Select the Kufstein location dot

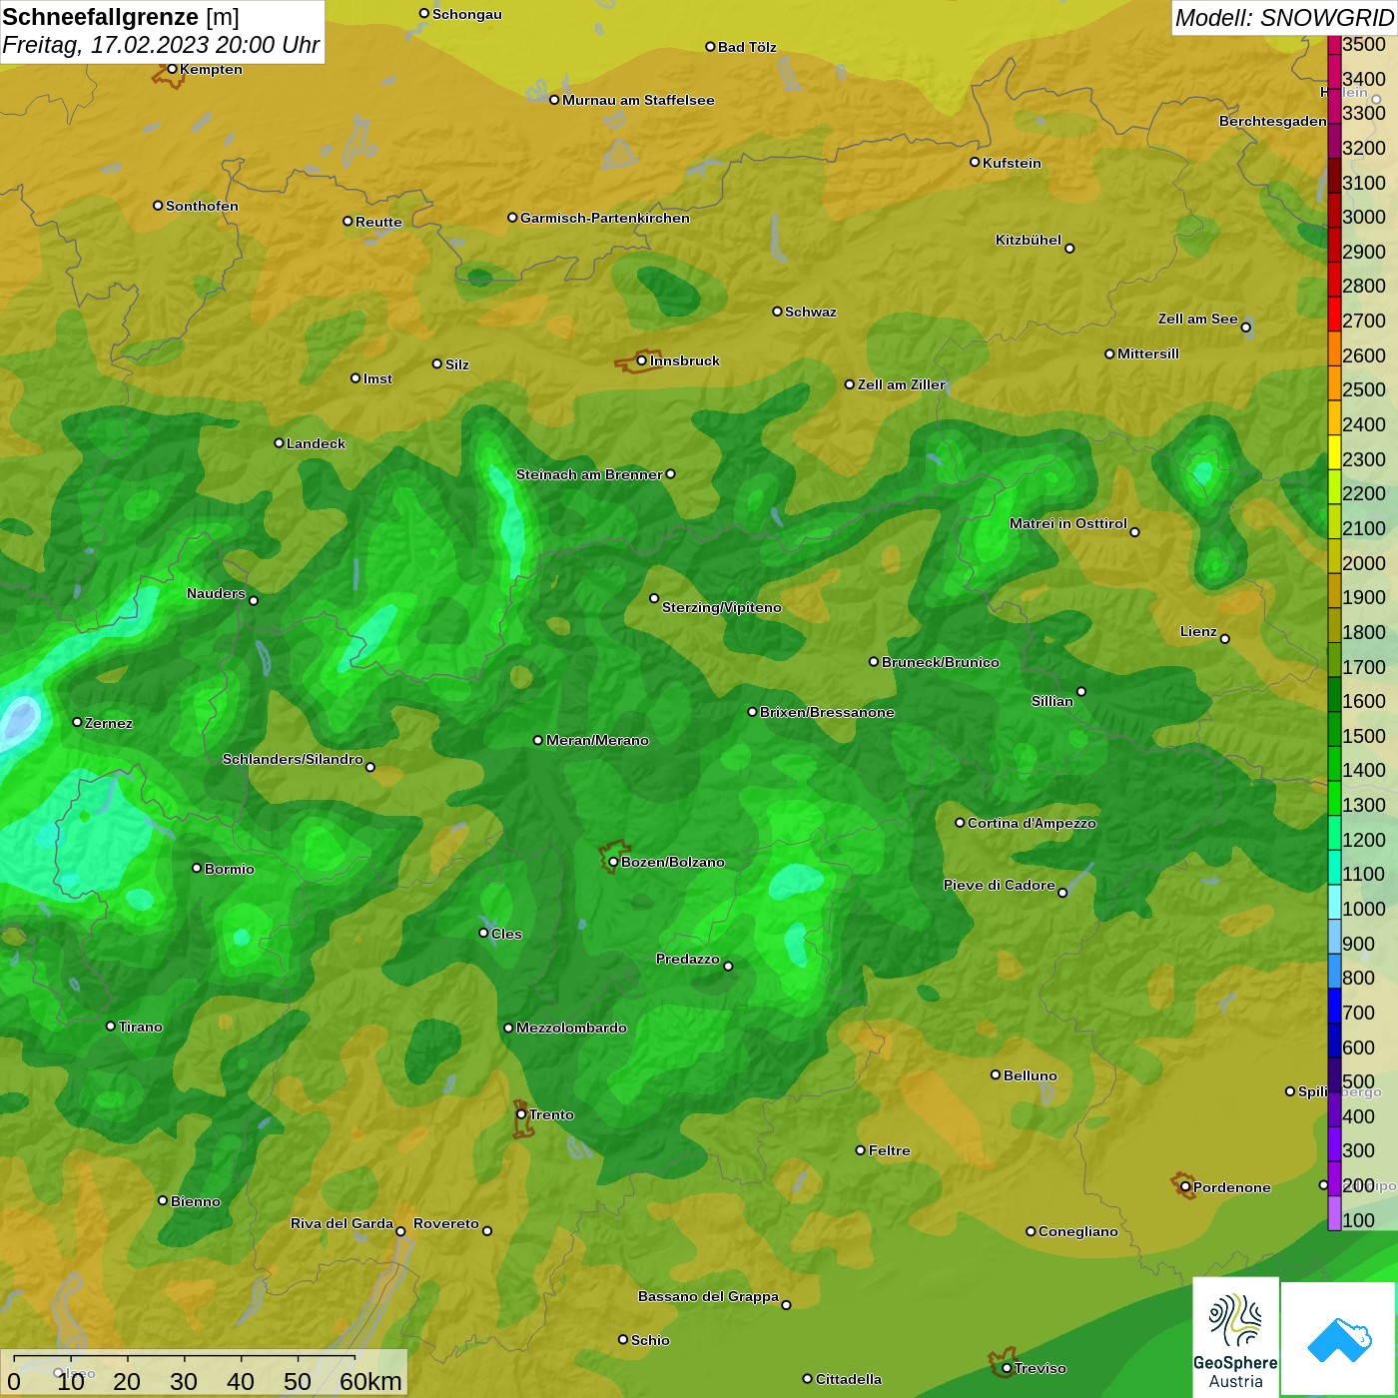975,162
